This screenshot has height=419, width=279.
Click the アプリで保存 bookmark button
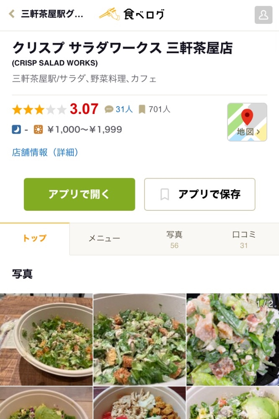[199, 194]
